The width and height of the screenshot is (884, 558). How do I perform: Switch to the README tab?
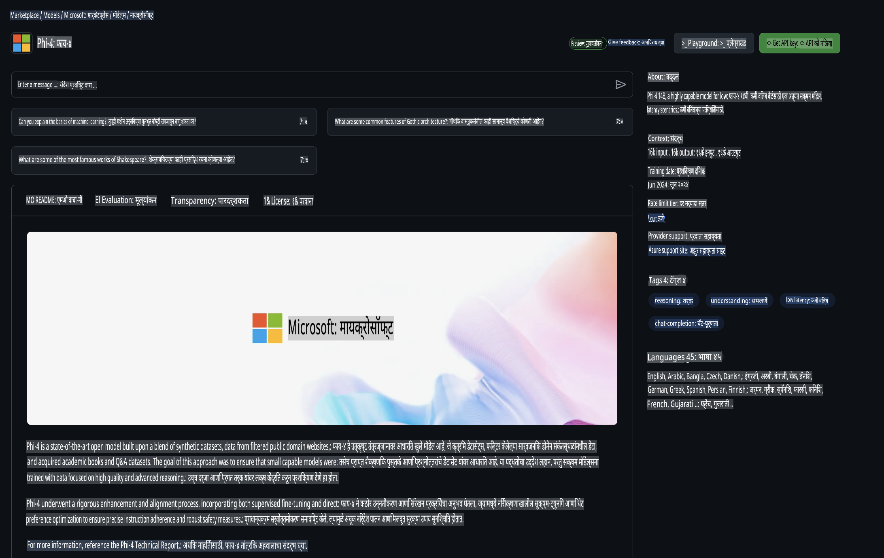coord(54,200)
